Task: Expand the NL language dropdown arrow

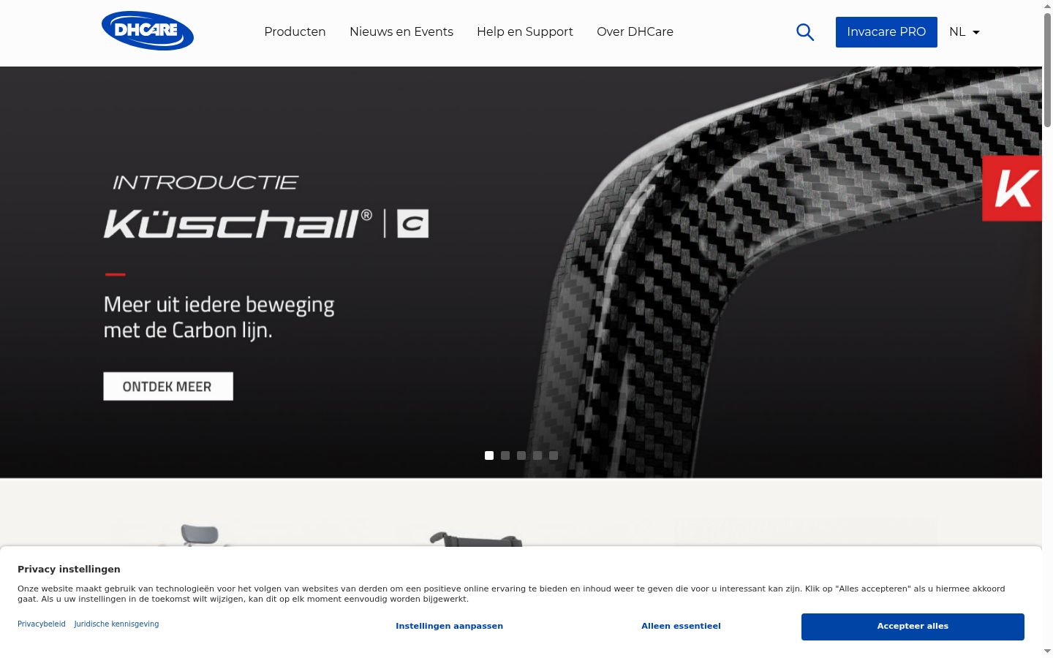Action: pyautogui.click(x=975, y=32)
